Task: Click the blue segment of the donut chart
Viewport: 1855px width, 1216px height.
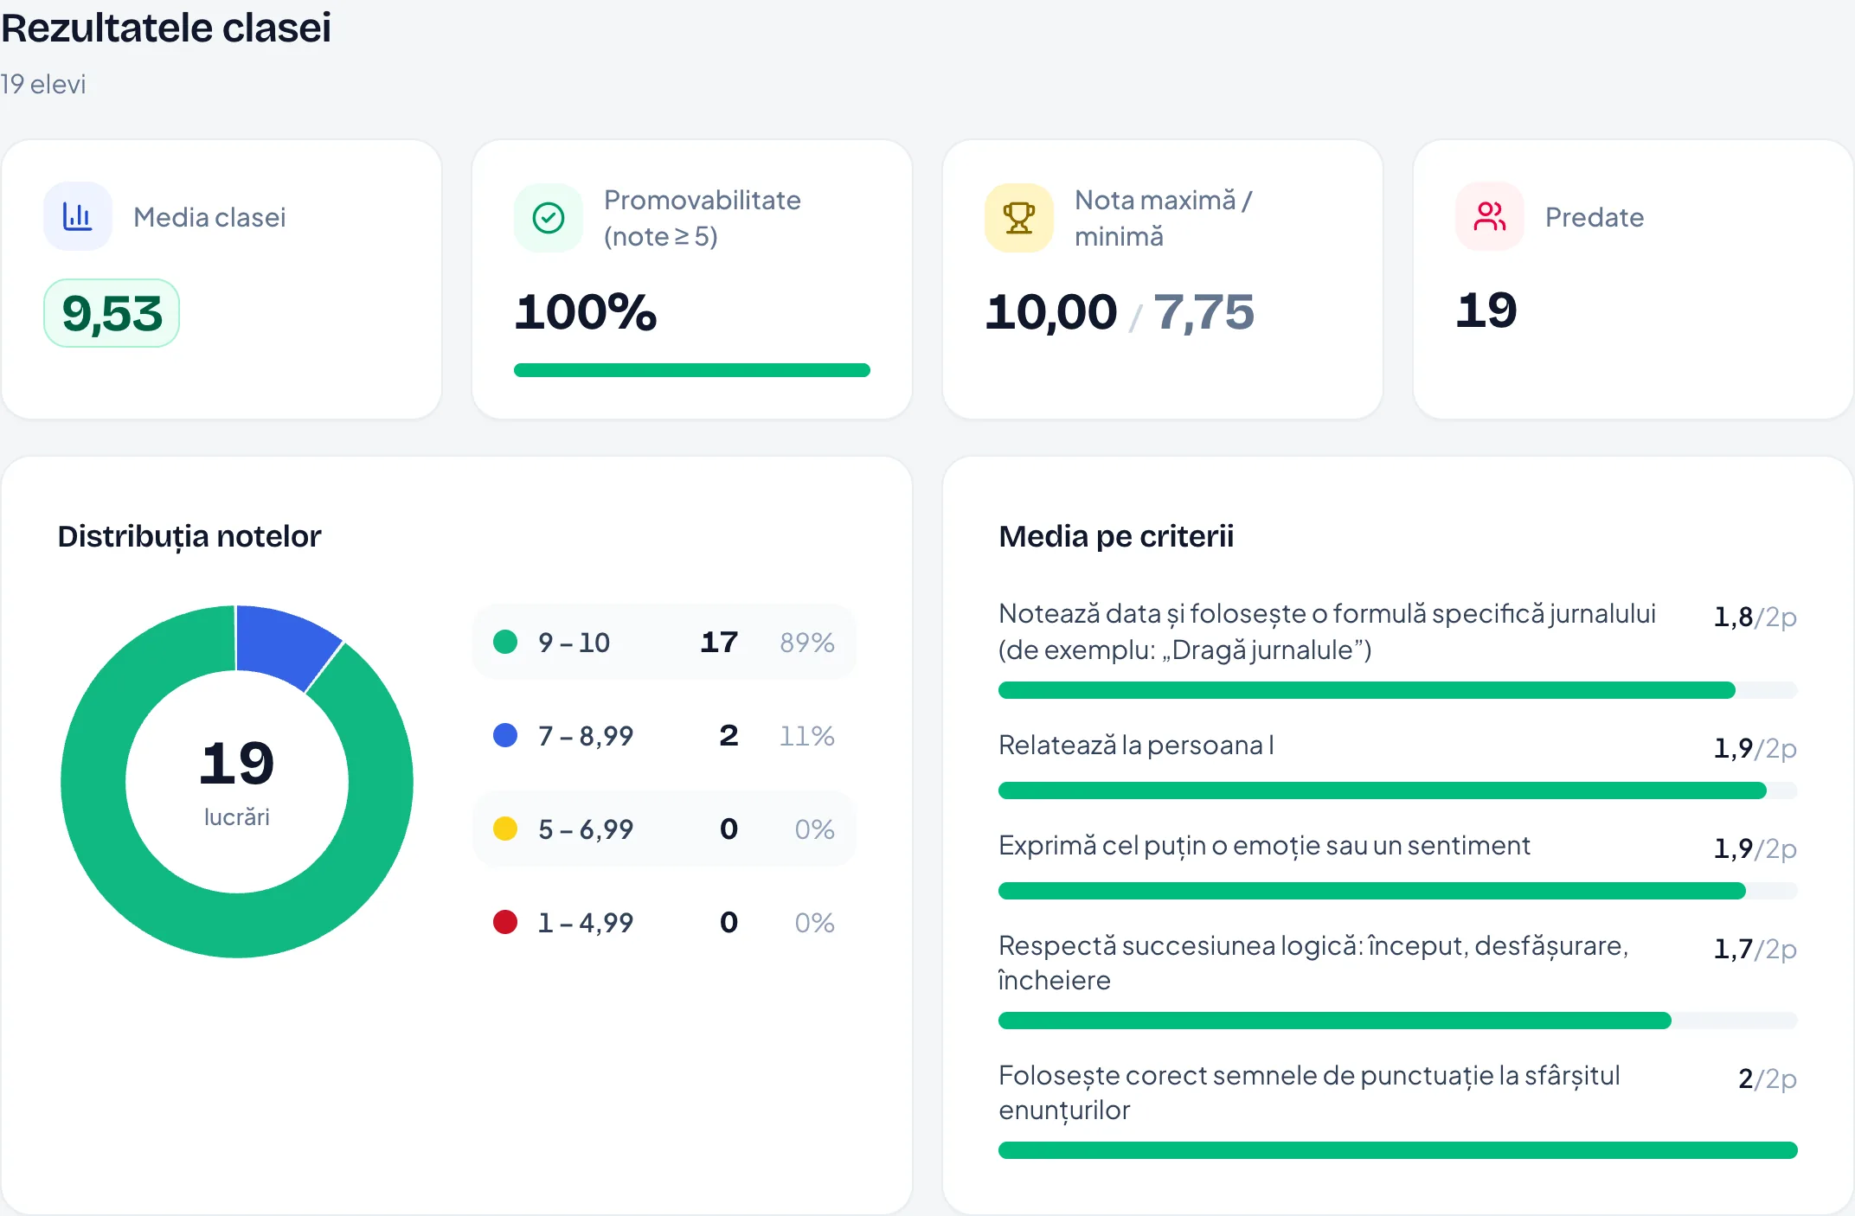Action: point(283,646)
